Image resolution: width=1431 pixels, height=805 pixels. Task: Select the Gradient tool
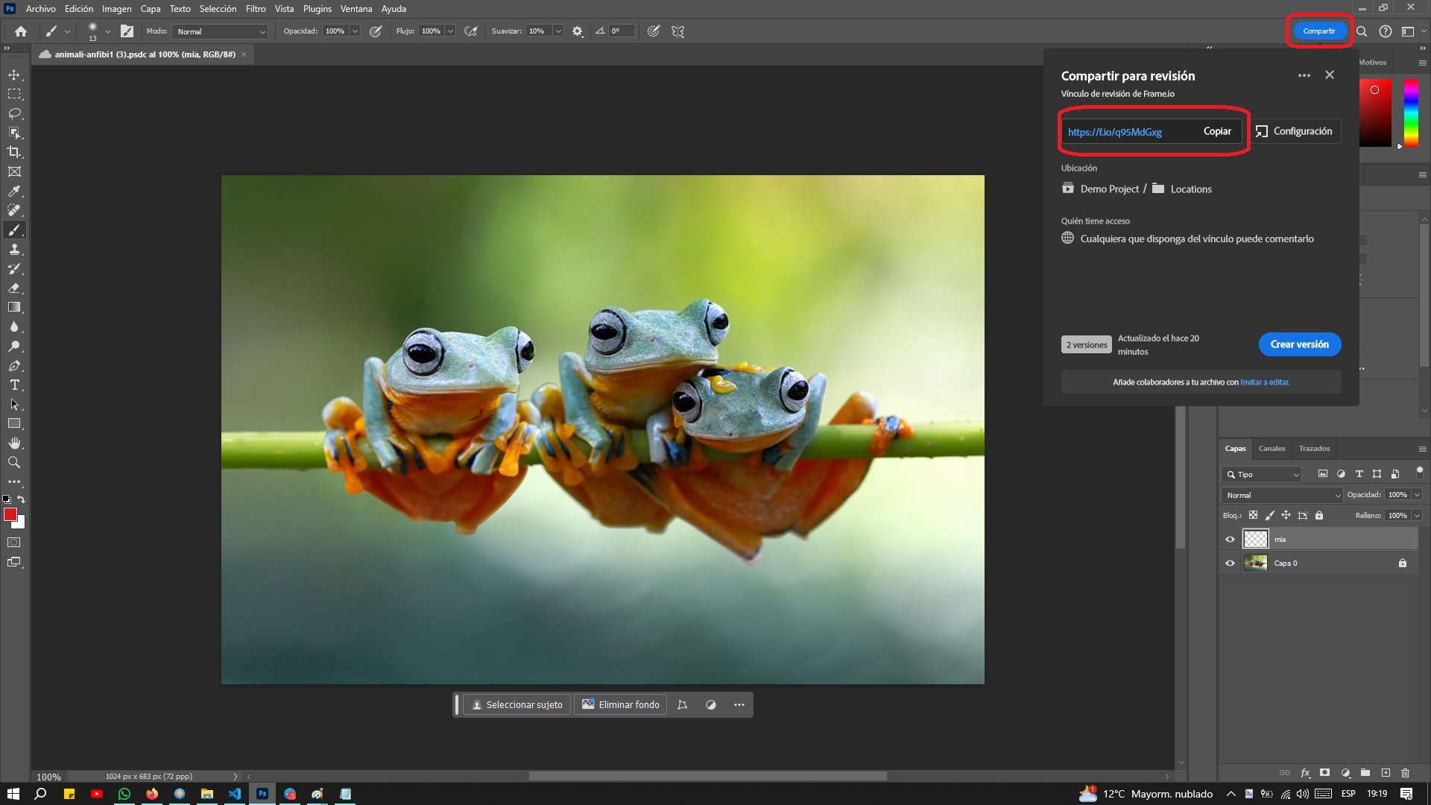[14, 308]
